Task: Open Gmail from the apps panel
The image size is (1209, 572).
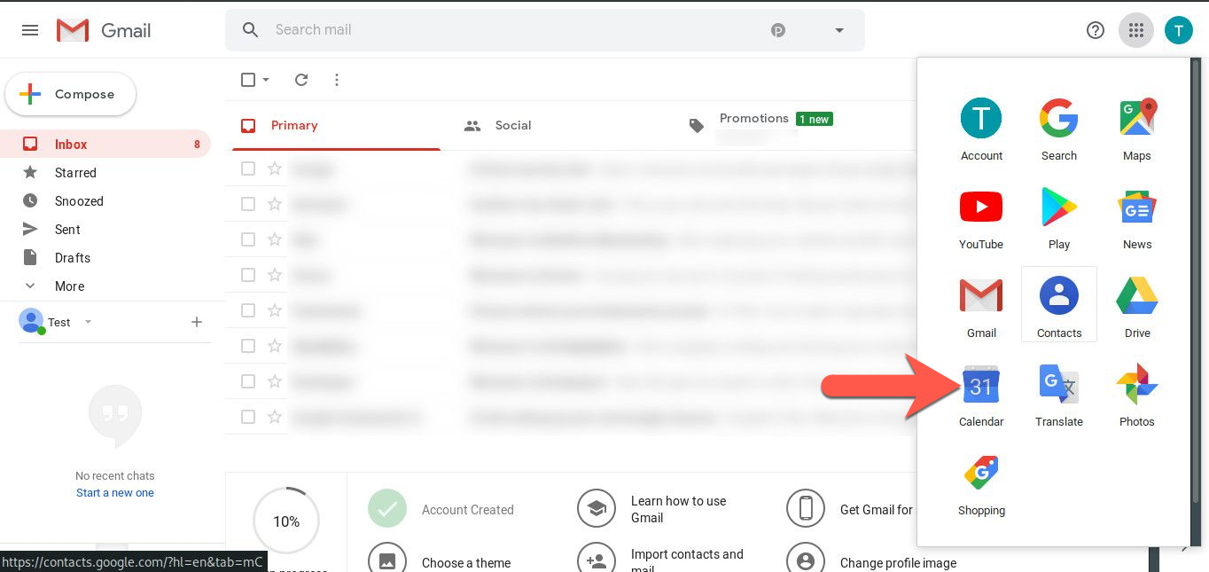Action: pos(981,307)
